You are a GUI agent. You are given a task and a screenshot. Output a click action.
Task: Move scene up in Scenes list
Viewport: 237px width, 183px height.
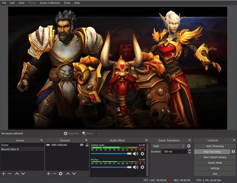click(17, 174)
